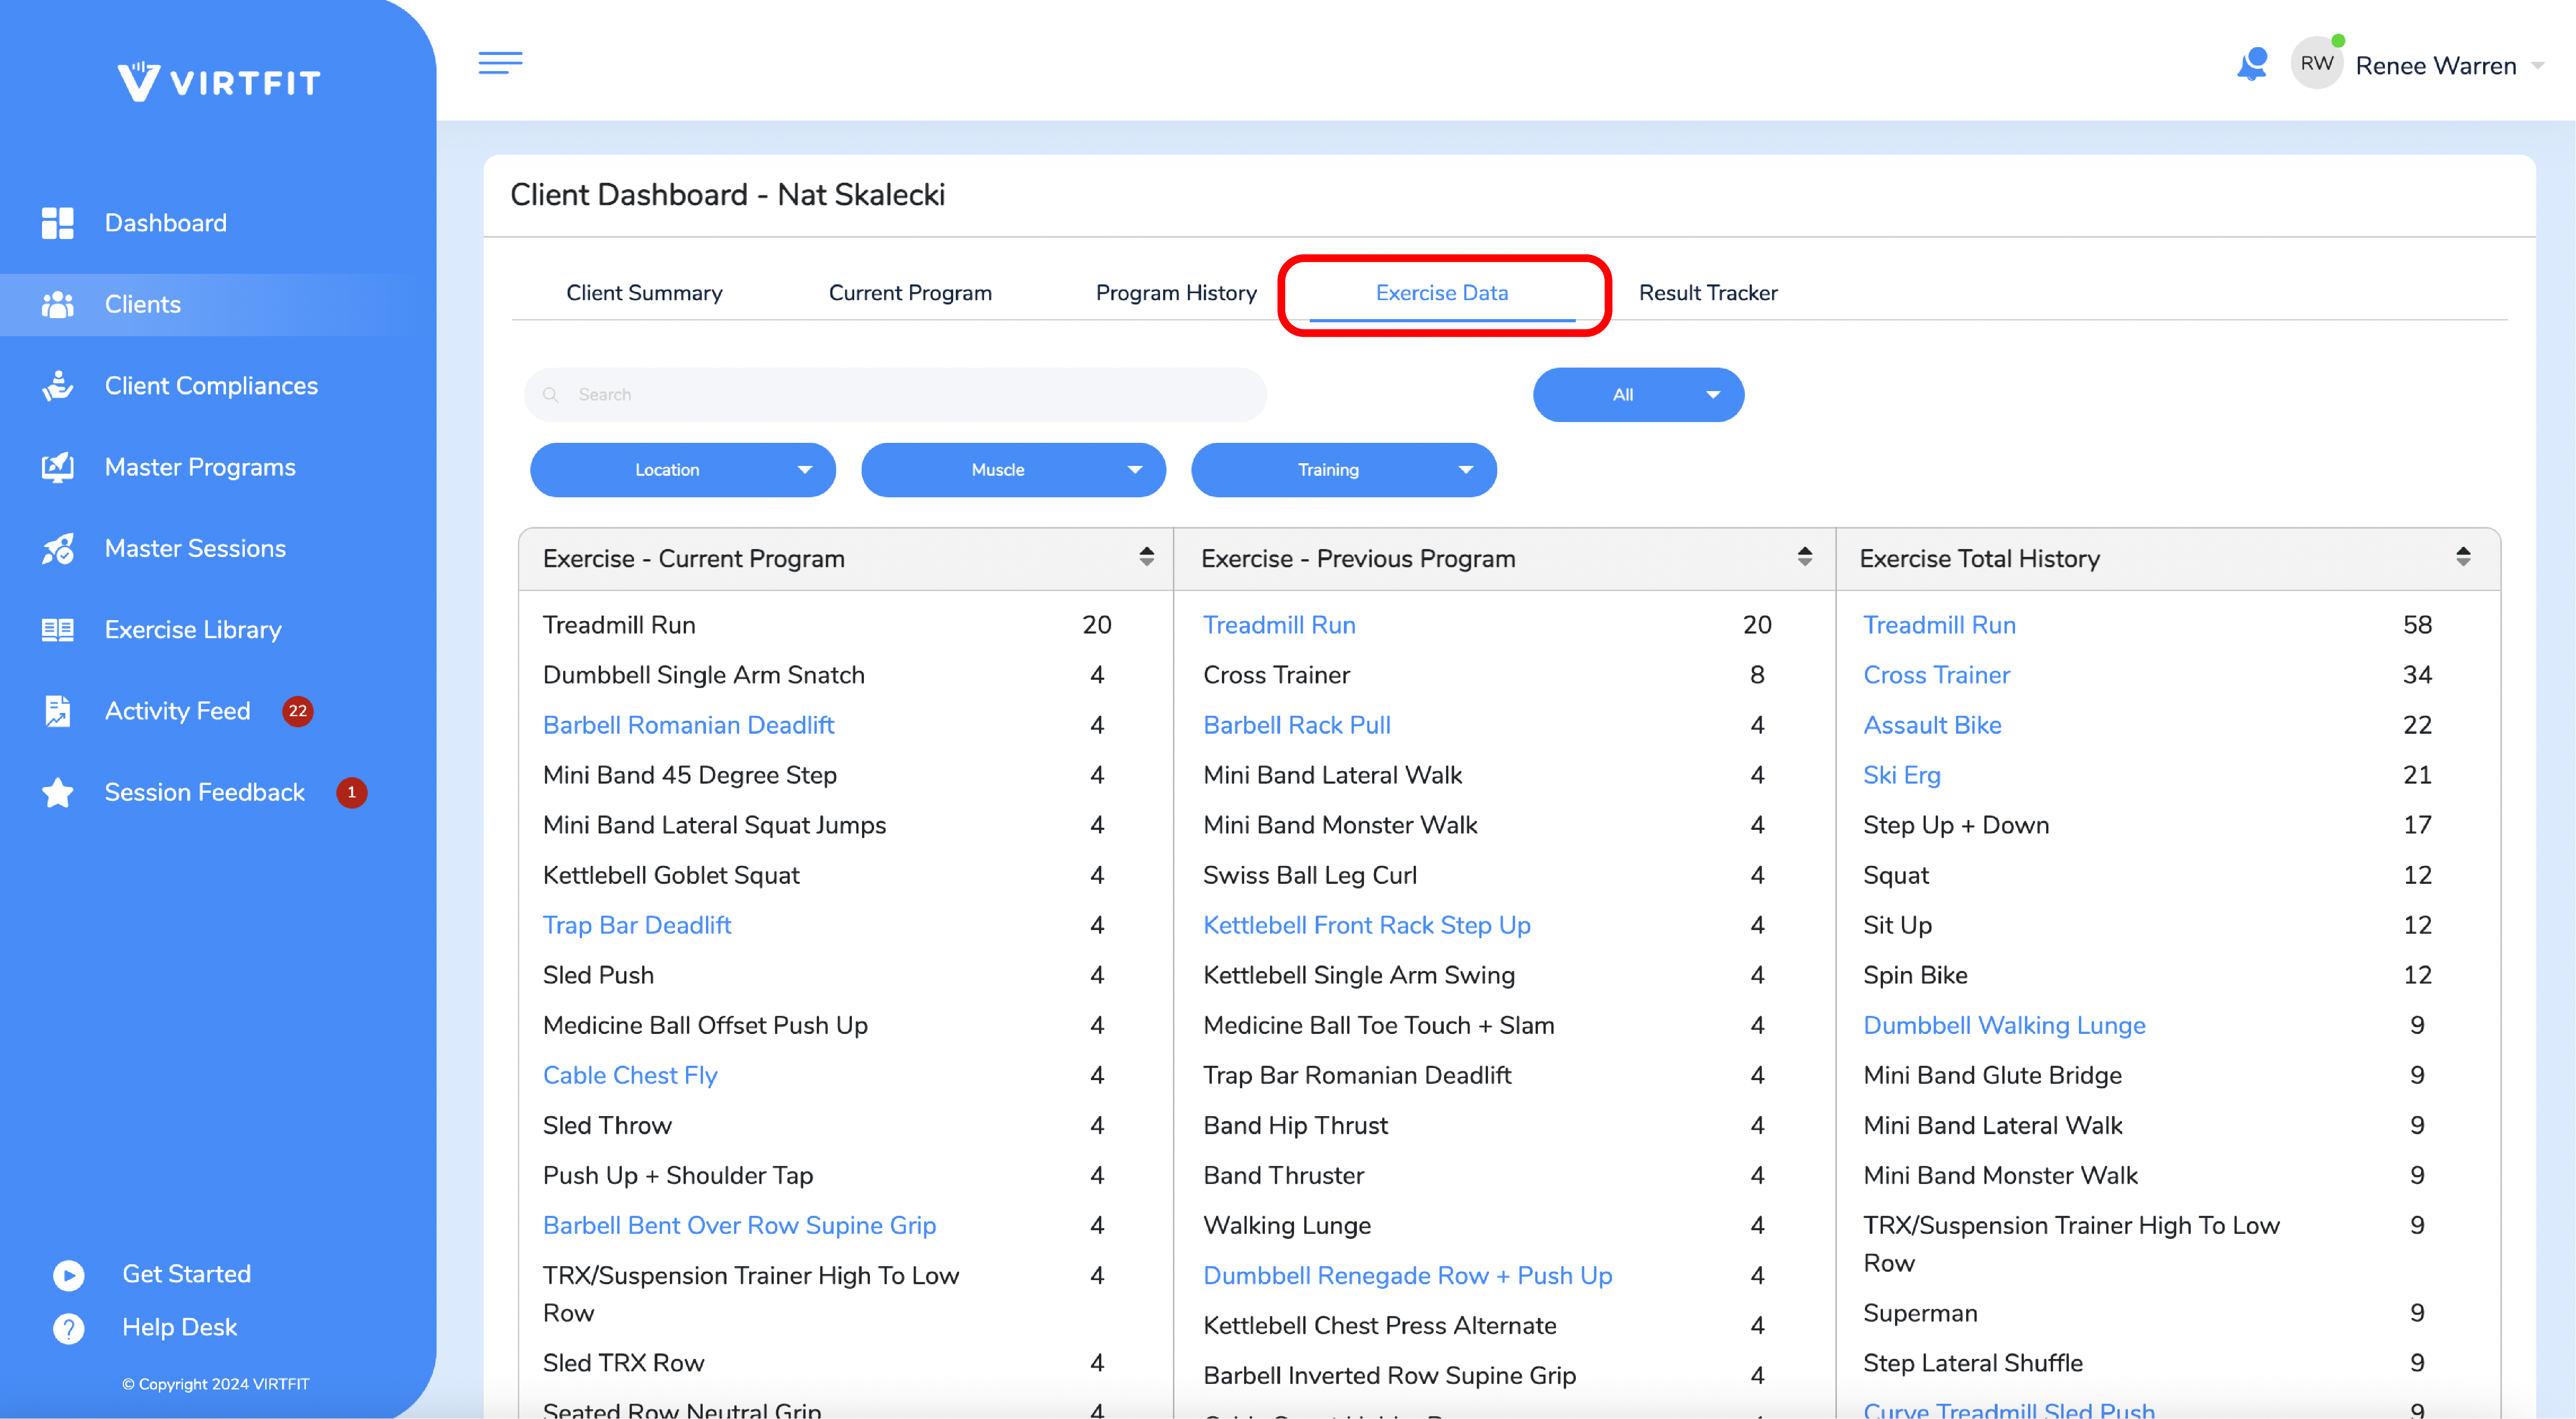The height and width of the screenshot is (1419, 2576).
Task: Open Clients in the sidebar
Action: click(143, 304)
